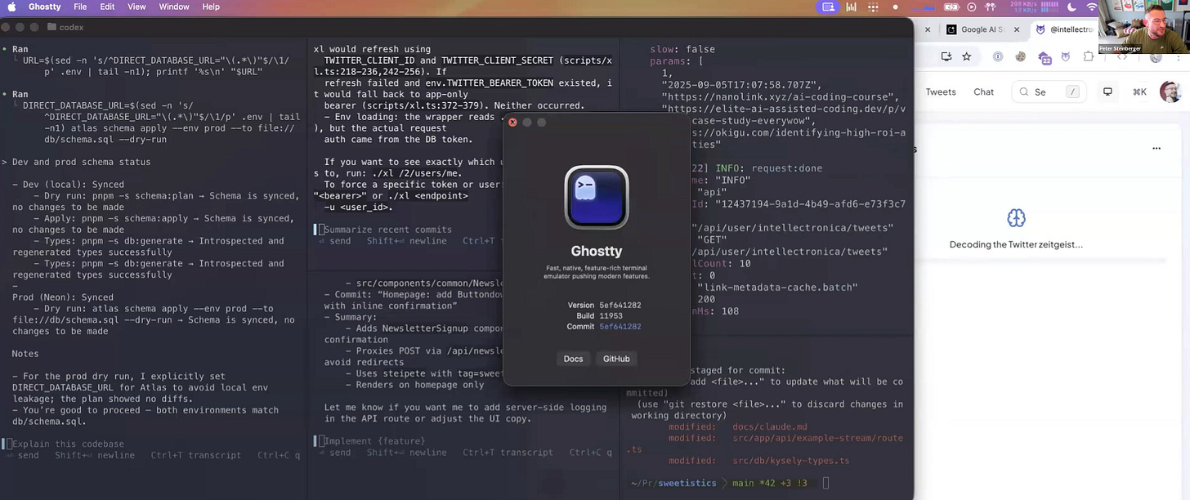Open the Help menu
1190x500 pixels.
(x=211, y=7)
